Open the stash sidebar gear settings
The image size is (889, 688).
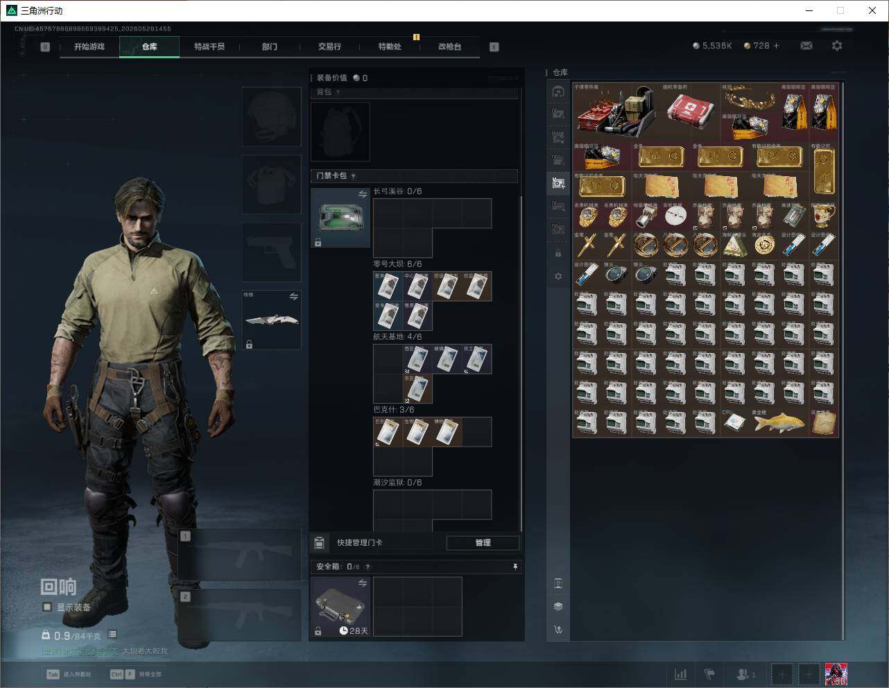tap(558, 276)
